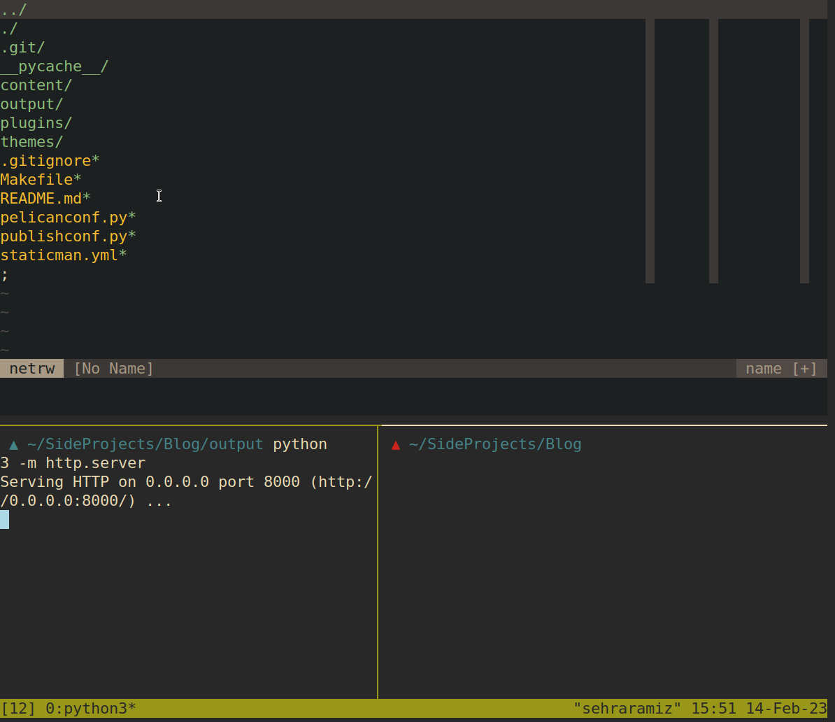Screen dimensions: 835x722
Task: Click the 14-Feb-23 date in the tmux bar
Action: pyautogui.click(x=787, y=708)
